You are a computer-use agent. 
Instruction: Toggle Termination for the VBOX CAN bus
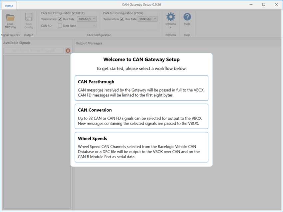(122, 19)
